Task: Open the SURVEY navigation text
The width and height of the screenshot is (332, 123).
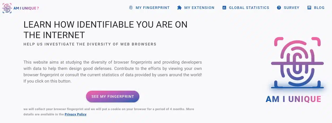Action: [292, 8]
